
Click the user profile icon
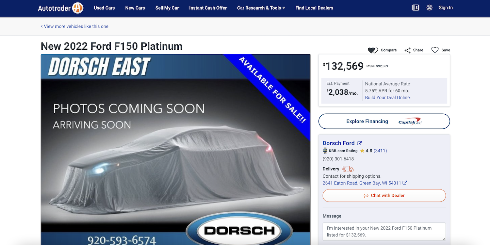(x=430, y=8)
